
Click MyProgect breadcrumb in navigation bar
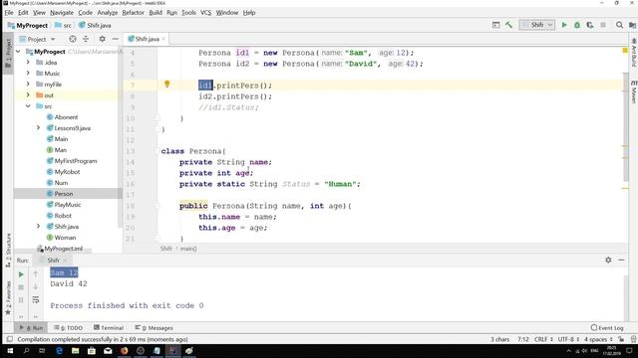pos(28,25)
